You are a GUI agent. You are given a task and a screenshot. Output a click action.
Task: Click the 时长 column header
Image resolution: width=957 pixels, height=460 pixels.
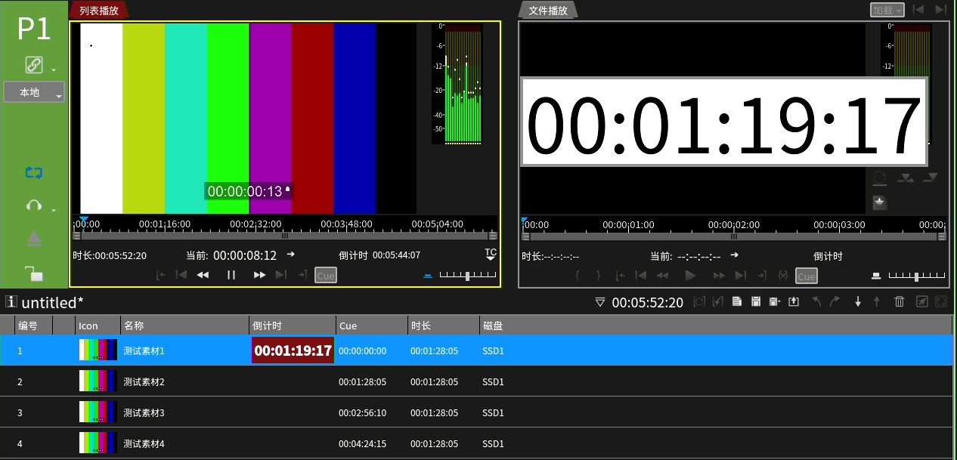click(444, 326)
